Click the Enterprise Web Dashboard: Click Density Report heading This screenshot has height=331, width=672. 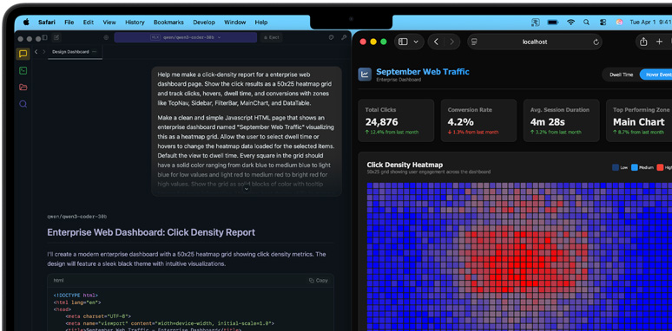[x=151, y=232]
